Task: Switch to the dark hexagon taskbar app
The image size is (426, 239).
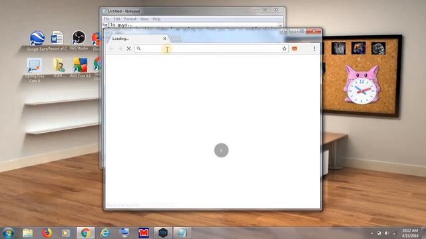Action: point(163,233)
